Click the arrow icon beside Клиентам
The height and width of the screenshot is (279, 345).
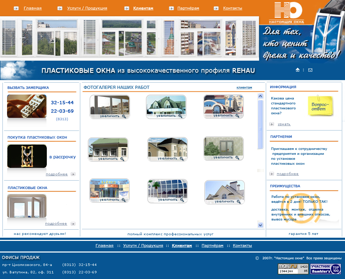point(126,8)
